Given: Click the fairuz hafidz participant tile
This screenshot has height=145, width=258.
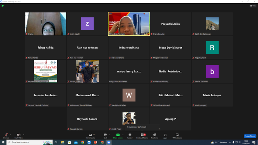Looking at the screenshot, I should tap(46, 48).
